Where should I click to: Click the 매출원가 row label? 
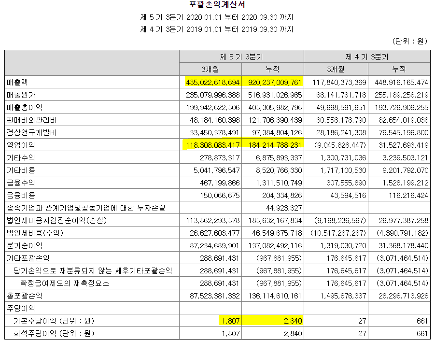(x=21, y=95)
